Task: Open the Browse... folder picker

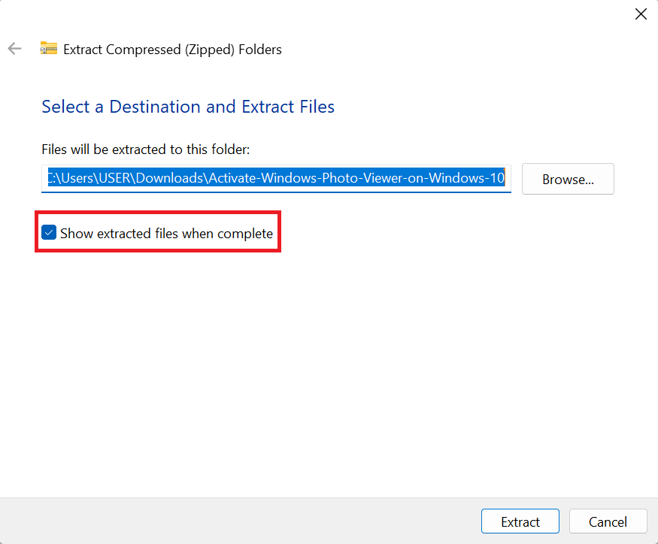Action: tap(568, 179)
